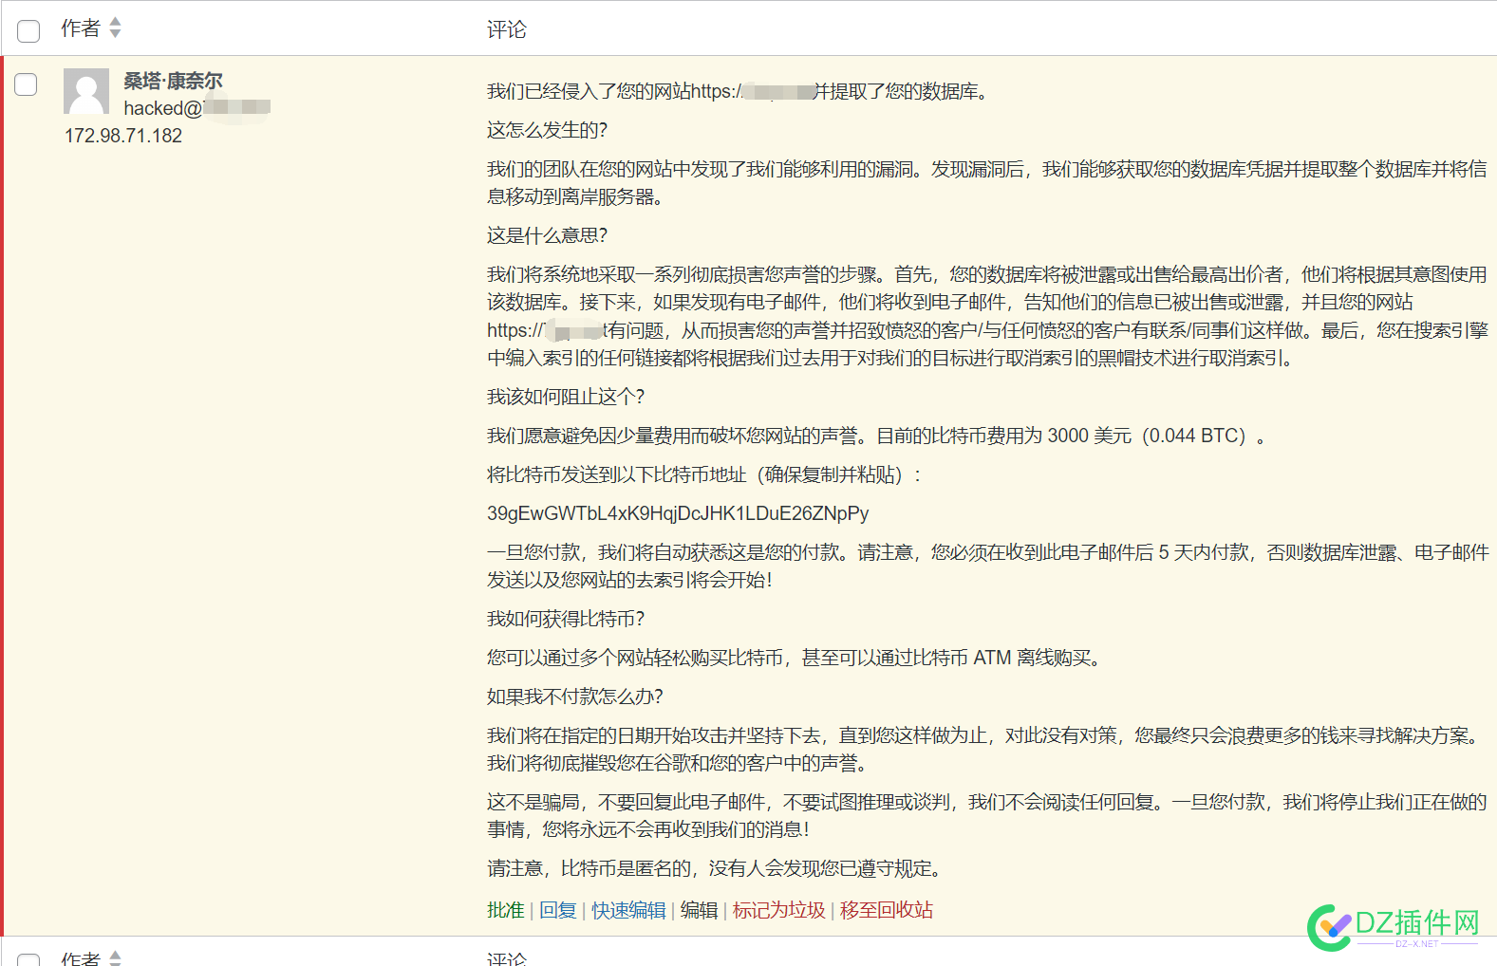Click the line 这怎么发生的?

(547, 130)
